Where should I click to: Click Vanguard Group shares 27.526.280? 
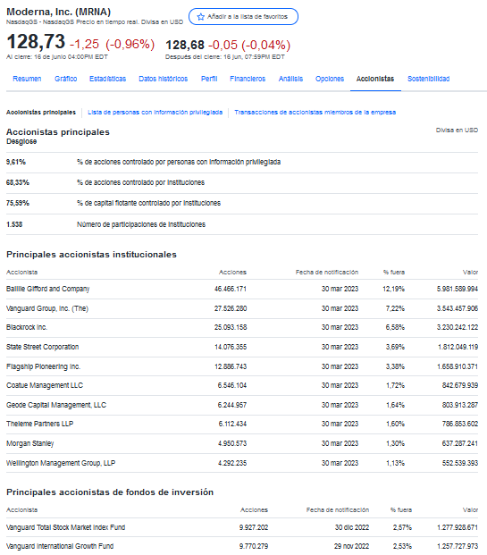231,308
